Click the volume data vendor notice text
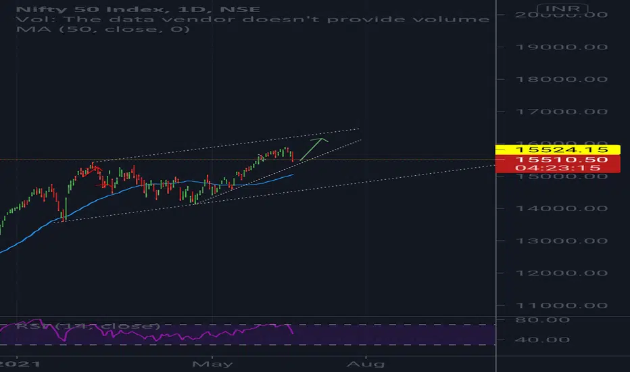The width and height of the screenshot is (630, 372). coord(252,20)
